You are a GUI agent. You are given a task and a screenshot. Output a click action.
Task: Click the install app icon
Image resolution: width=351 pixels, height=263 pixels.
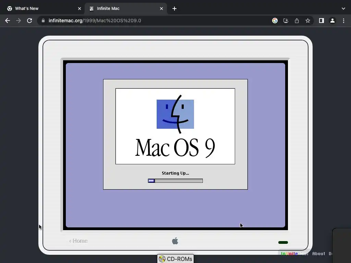[x=286, y=21]
